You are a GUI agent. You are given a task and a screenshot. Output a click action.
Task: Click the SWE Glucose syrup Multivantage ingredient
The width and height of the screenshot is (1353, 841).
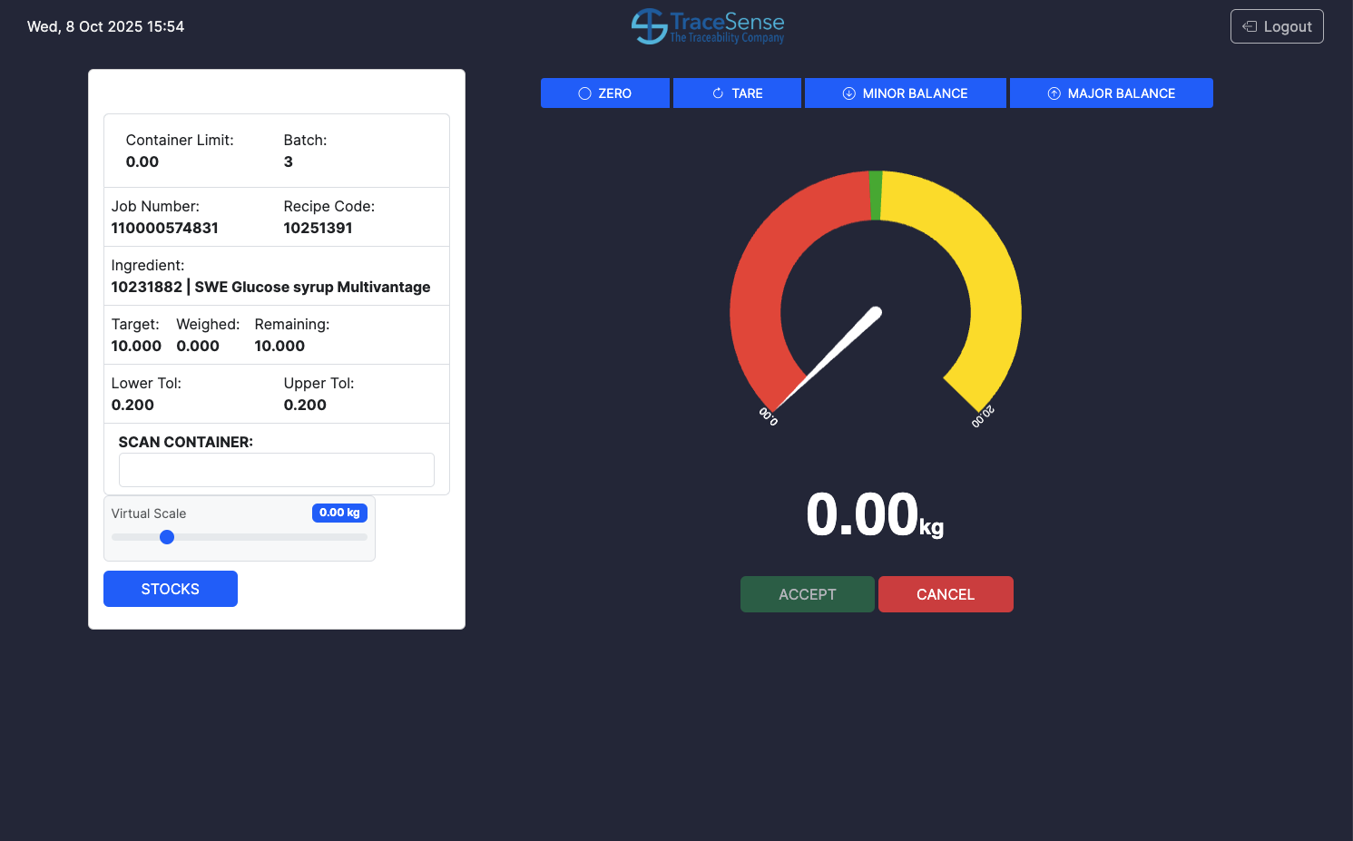pyautogui.click(x=311, y=287)
